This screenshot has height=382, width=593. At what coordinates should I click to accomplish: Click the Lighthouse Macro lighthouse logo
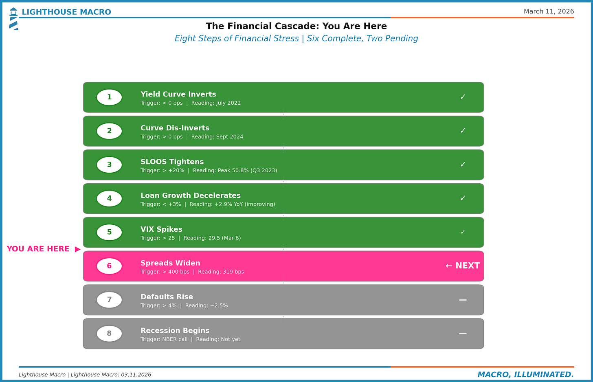[13, 18]
